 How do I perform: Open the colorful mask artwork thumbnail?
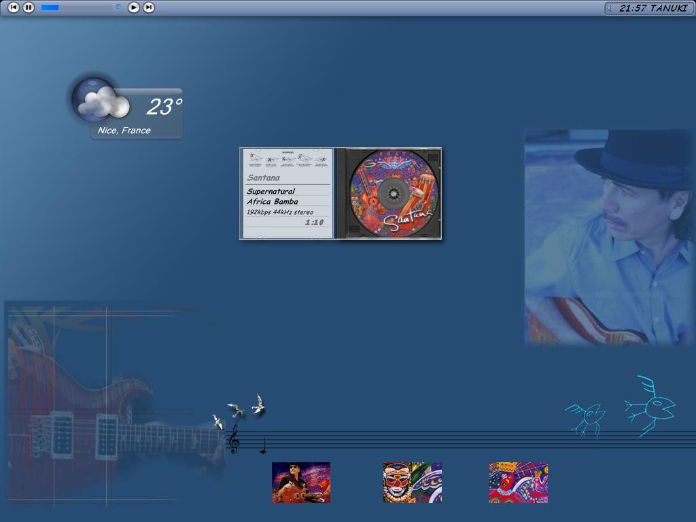coord(413,483)
